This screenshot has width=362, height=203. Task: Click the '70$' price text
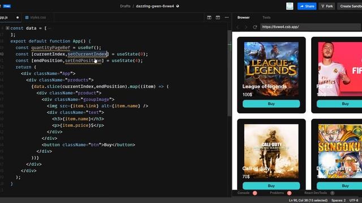tap(246, 176)
